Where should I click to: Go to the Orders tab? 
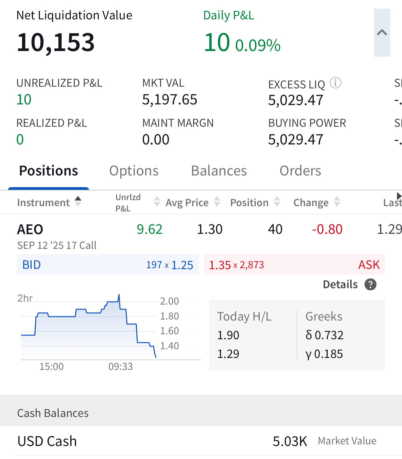click(300, 171)
